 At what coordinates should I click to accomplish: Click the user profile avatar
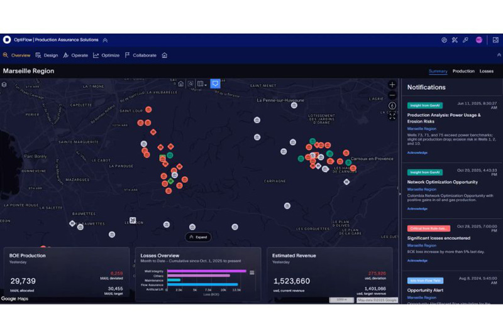point(478,40)
